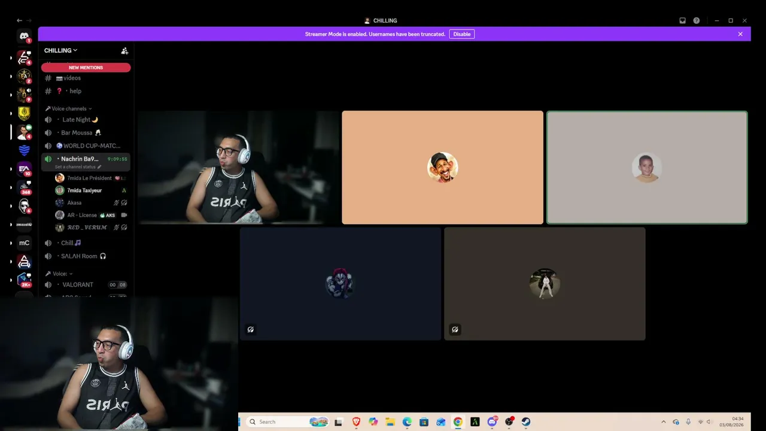The height and width of the screenshot is (431, 766).
Task: Collapse the Voice: category
Action: [x=59, y=274]
